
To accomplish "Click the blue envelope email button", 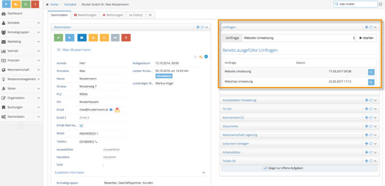I will (82, 38).
